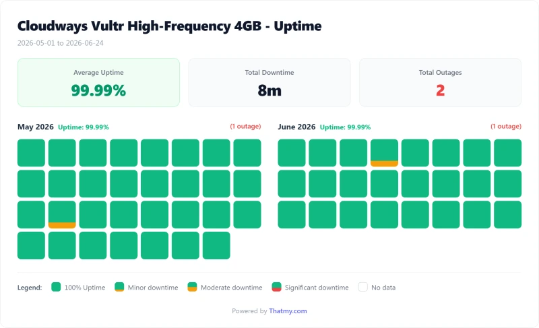Click the date range "2026-05-01 to 2026-06-24"
The image size is (539, 328).
click(61, 43)
